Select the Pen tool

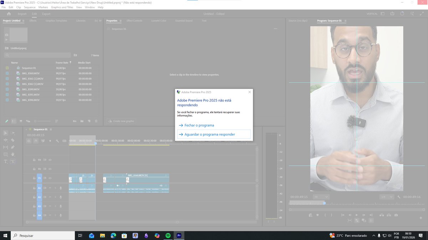coord(13,147)
